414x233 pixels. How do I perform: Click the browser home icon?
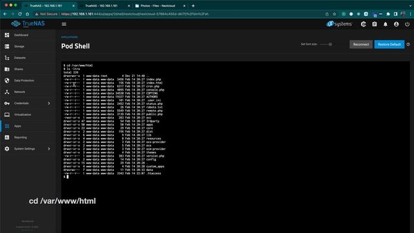pyautogui.click(x=27, y=14)
